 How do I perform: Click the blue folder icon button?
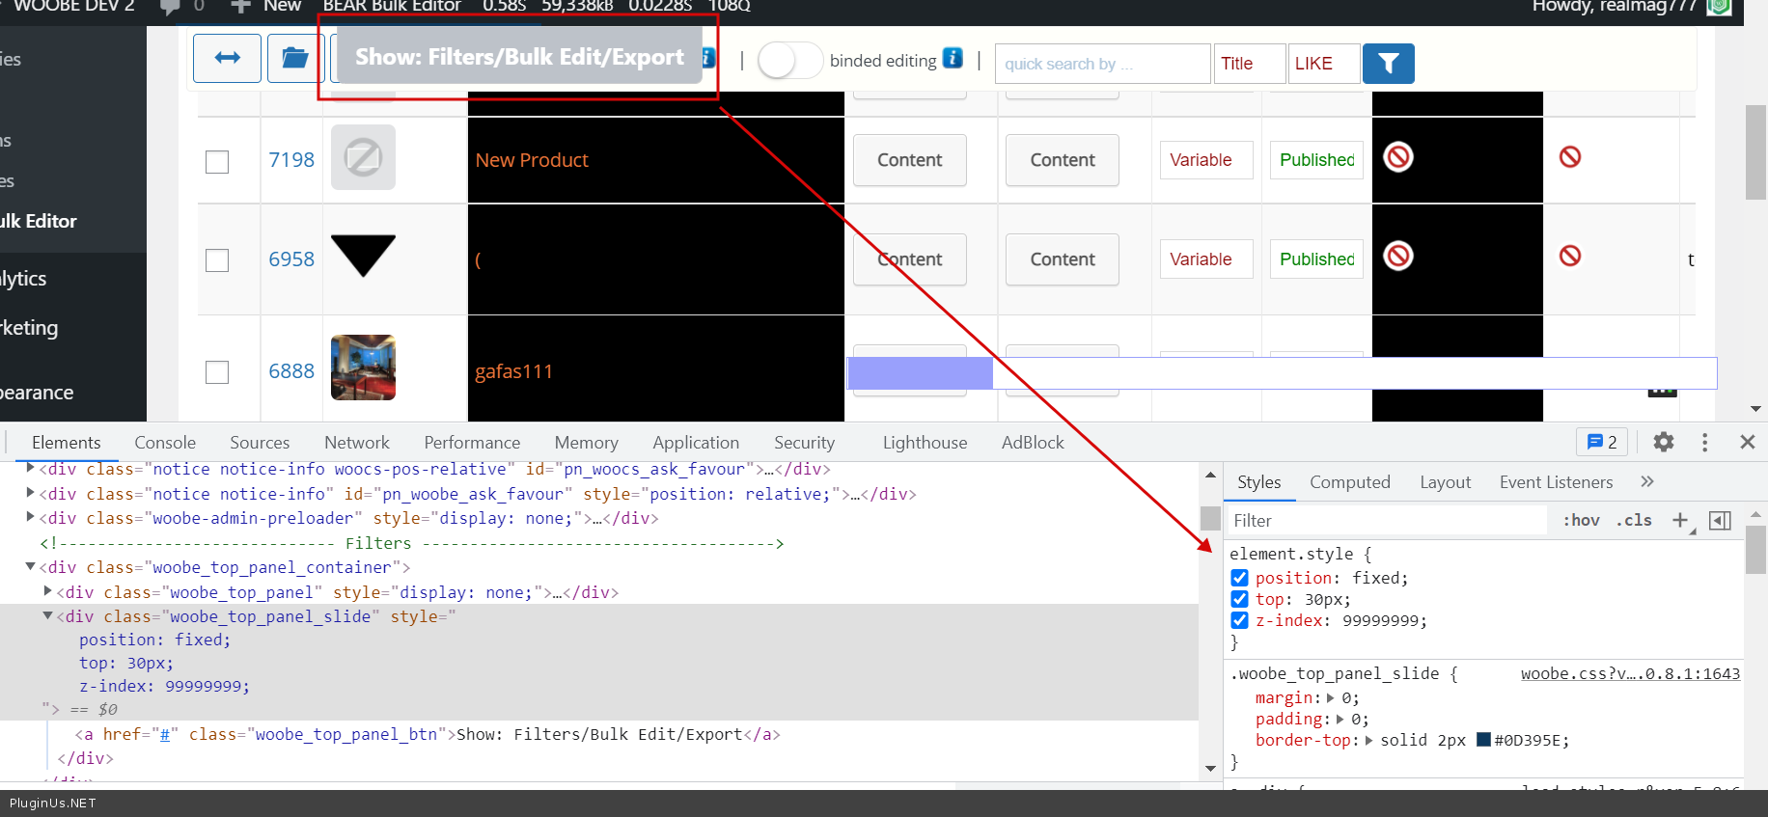click(294, 59)
